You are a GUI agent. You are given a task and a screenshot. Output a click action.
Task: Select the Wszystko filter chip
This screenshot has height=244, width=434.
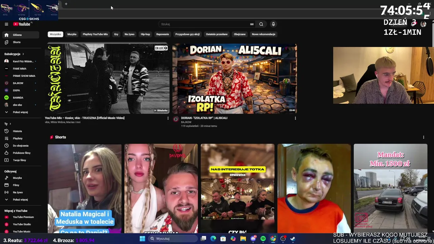(x=55, y=34)
